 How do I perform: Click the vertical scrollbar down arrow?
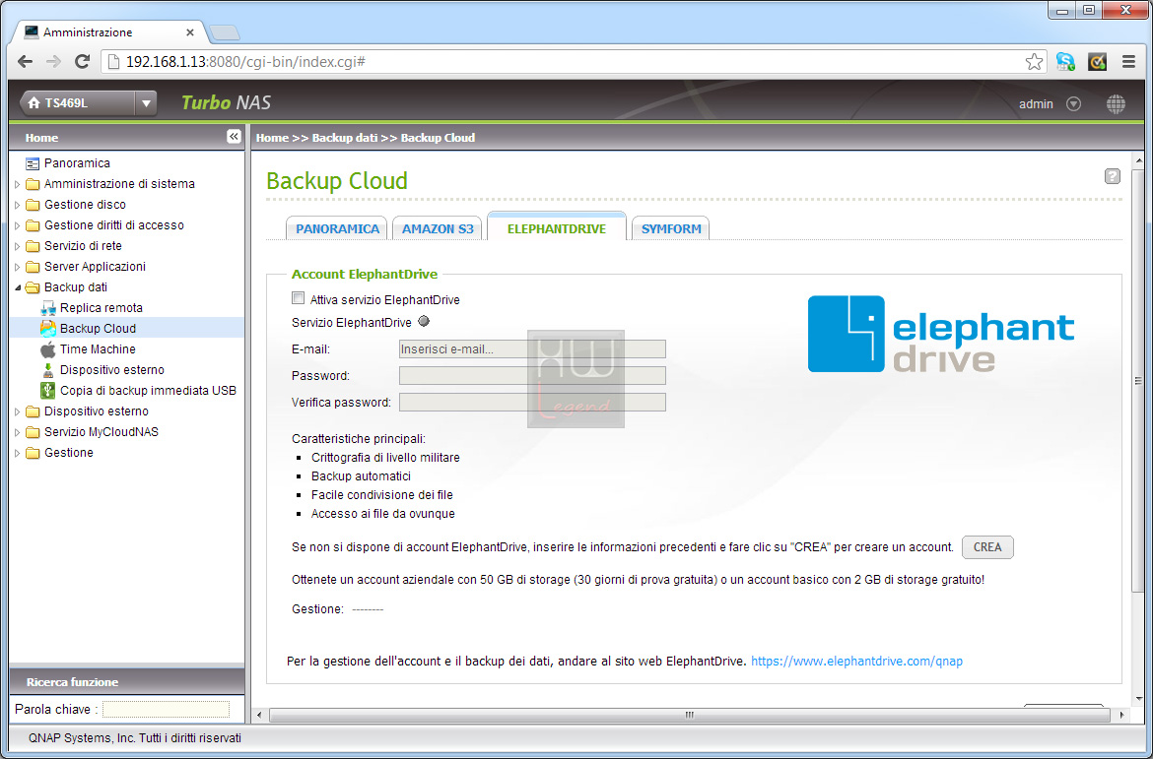[1139, 698]
